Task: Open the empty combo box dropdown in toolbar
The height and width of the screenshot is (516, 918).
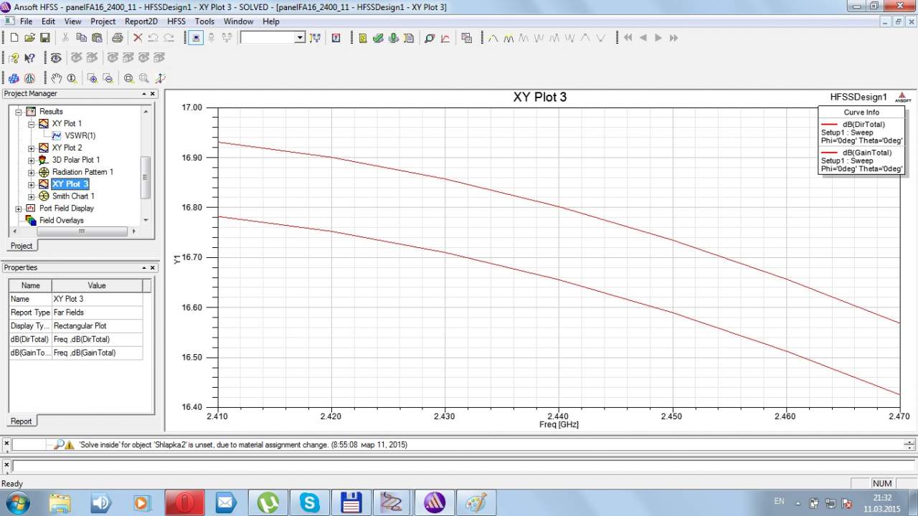Action: pos(300,38)
